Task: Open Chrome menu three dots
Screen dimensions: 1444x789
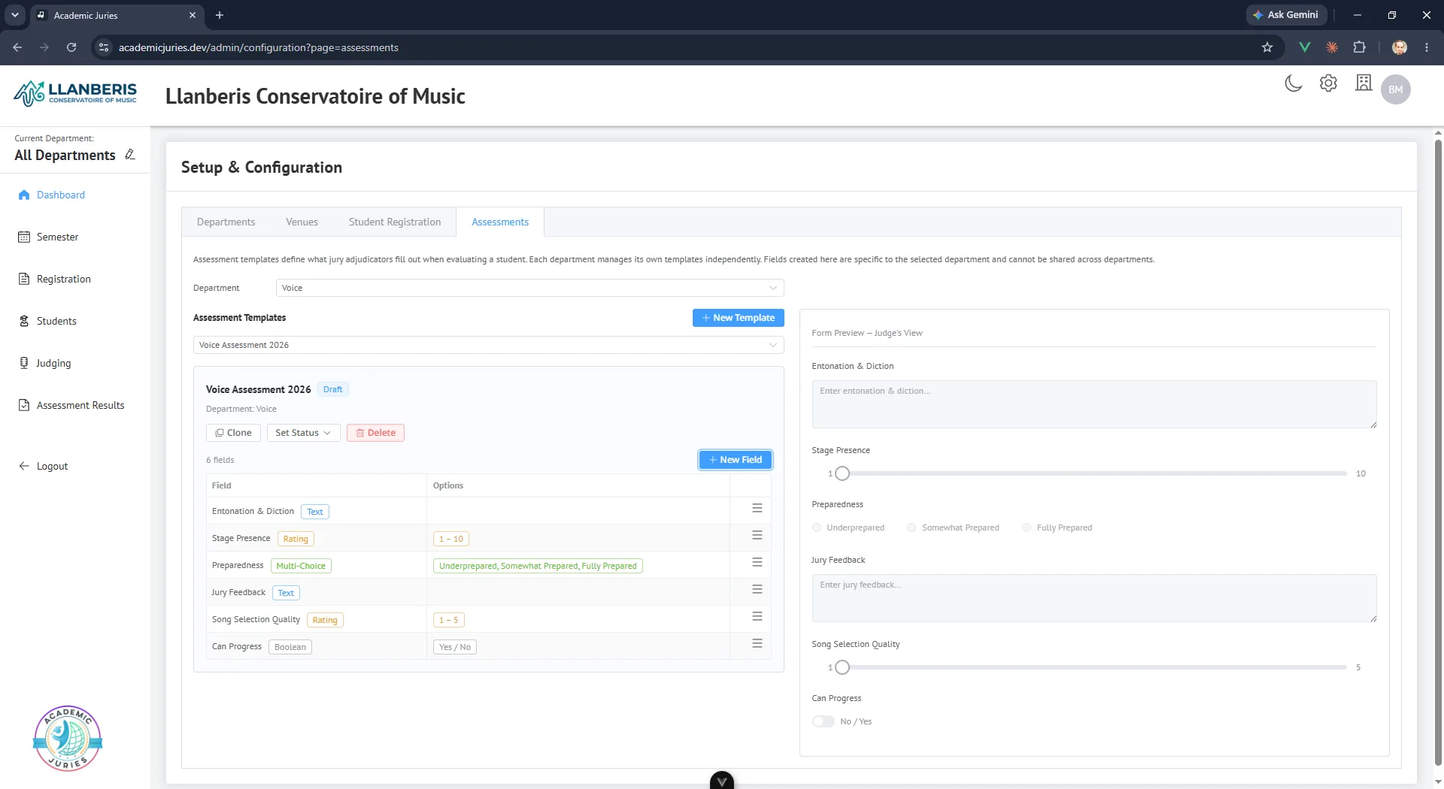Action: (x=1427, y=47)
